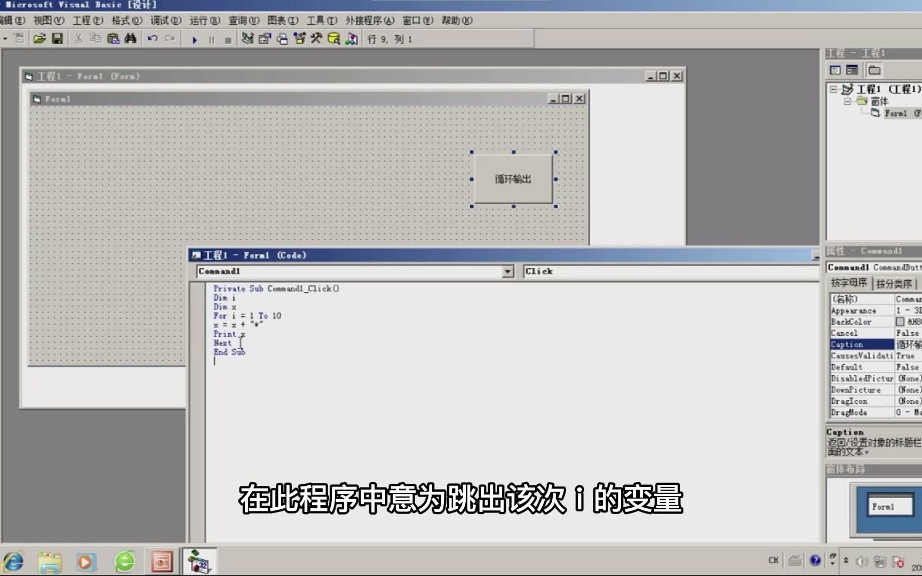The image size is (922, 576).
Task: Click the volume speaker tray icon
Action: point(861,561)
